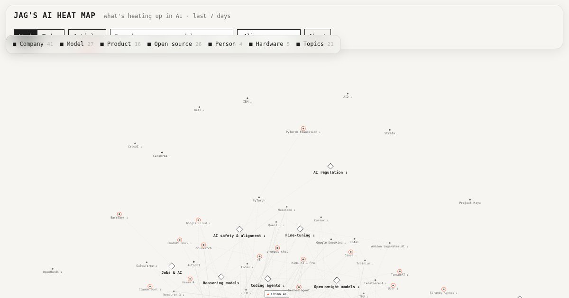
Task: Select the Fine-tuning topic diamond
Action: point(300,228)
